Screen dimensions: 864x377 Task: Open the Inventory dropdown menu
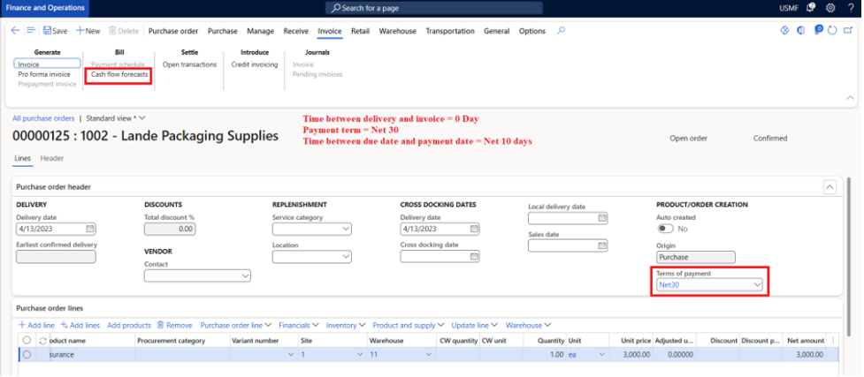pyautogui.click(x=346, y=325)
